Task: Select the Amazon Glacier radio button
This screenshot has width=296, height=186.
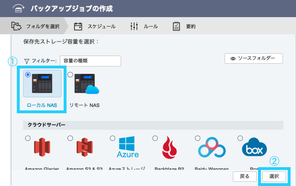Action: 28,138
